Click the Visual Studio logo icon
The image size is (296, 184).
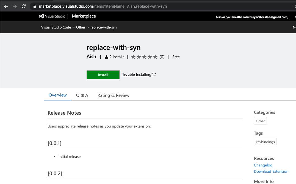(x=41, y=16)
